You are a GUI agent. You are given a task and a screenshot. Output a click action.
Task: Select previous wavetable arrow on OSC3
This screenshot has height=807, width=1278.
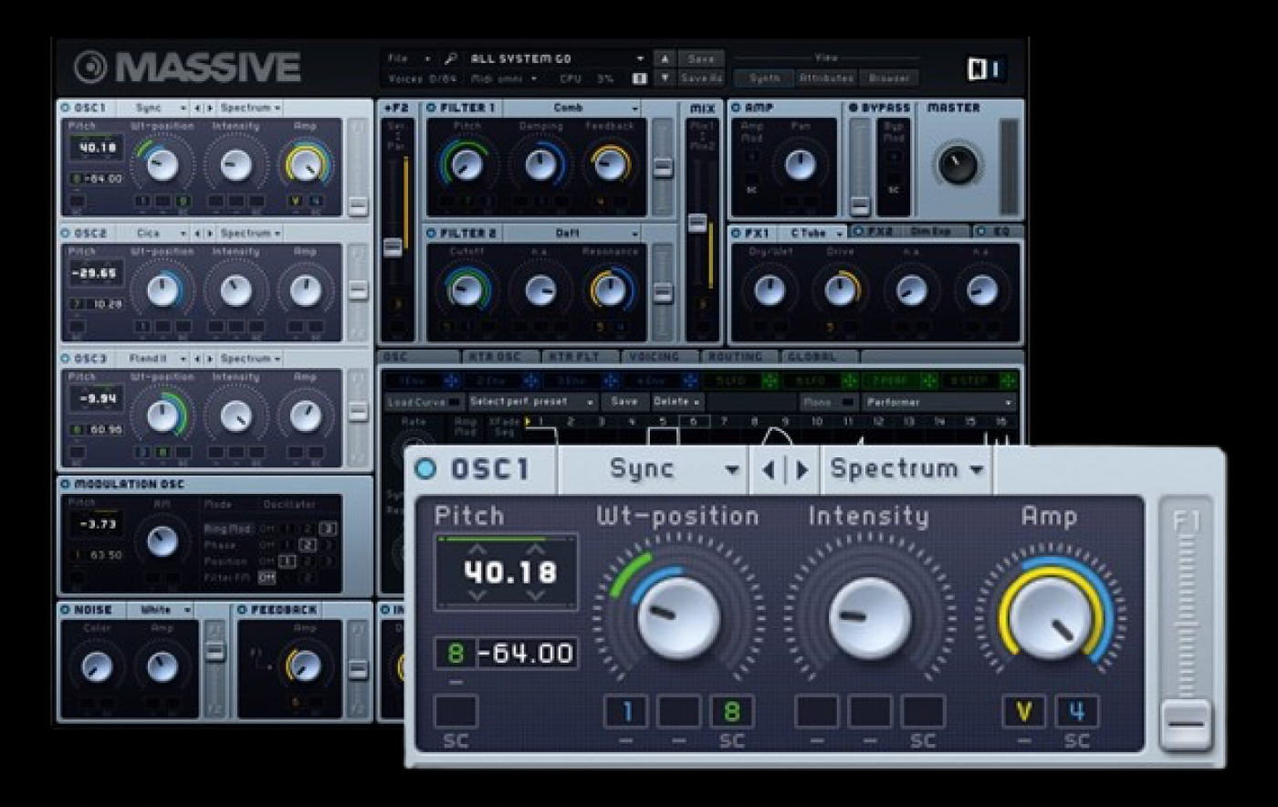click(197, 359)
